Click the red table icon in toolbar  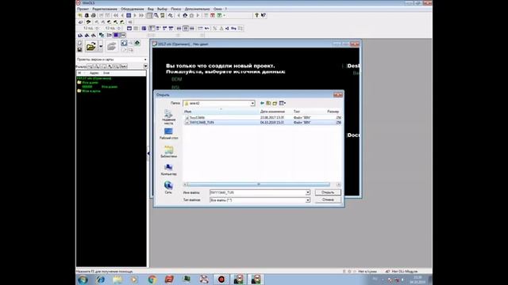tap(213, 15)
